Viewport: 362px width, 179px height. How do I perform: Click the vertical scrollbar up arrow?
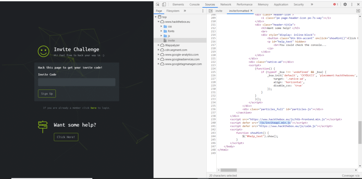[360, 16]
